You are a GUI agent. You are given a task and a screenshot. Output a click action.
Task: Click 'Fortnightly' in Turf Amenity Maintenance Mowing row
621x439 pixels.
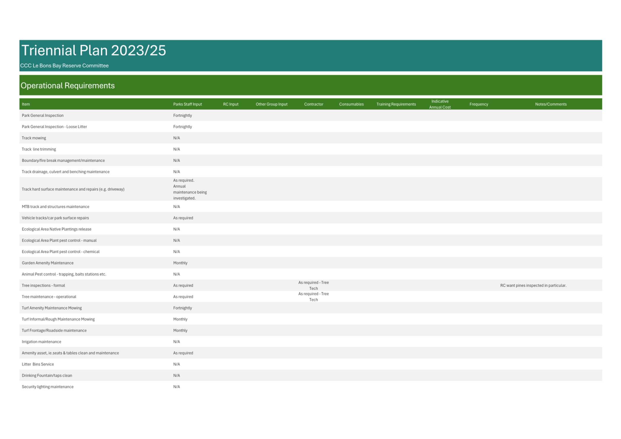[183, 308]
